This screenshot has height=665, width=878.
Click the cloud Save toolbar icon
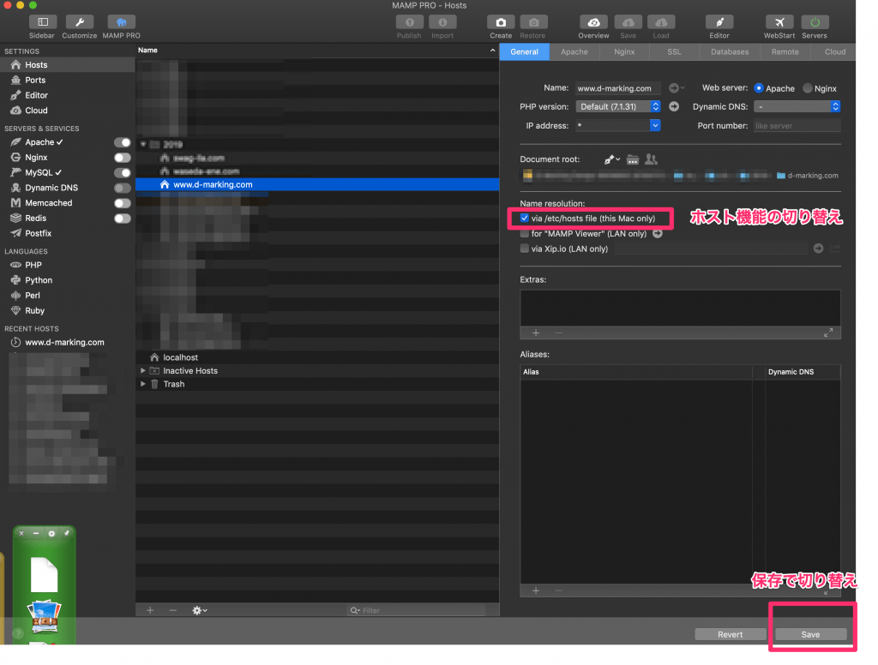[x=628, y=22]
